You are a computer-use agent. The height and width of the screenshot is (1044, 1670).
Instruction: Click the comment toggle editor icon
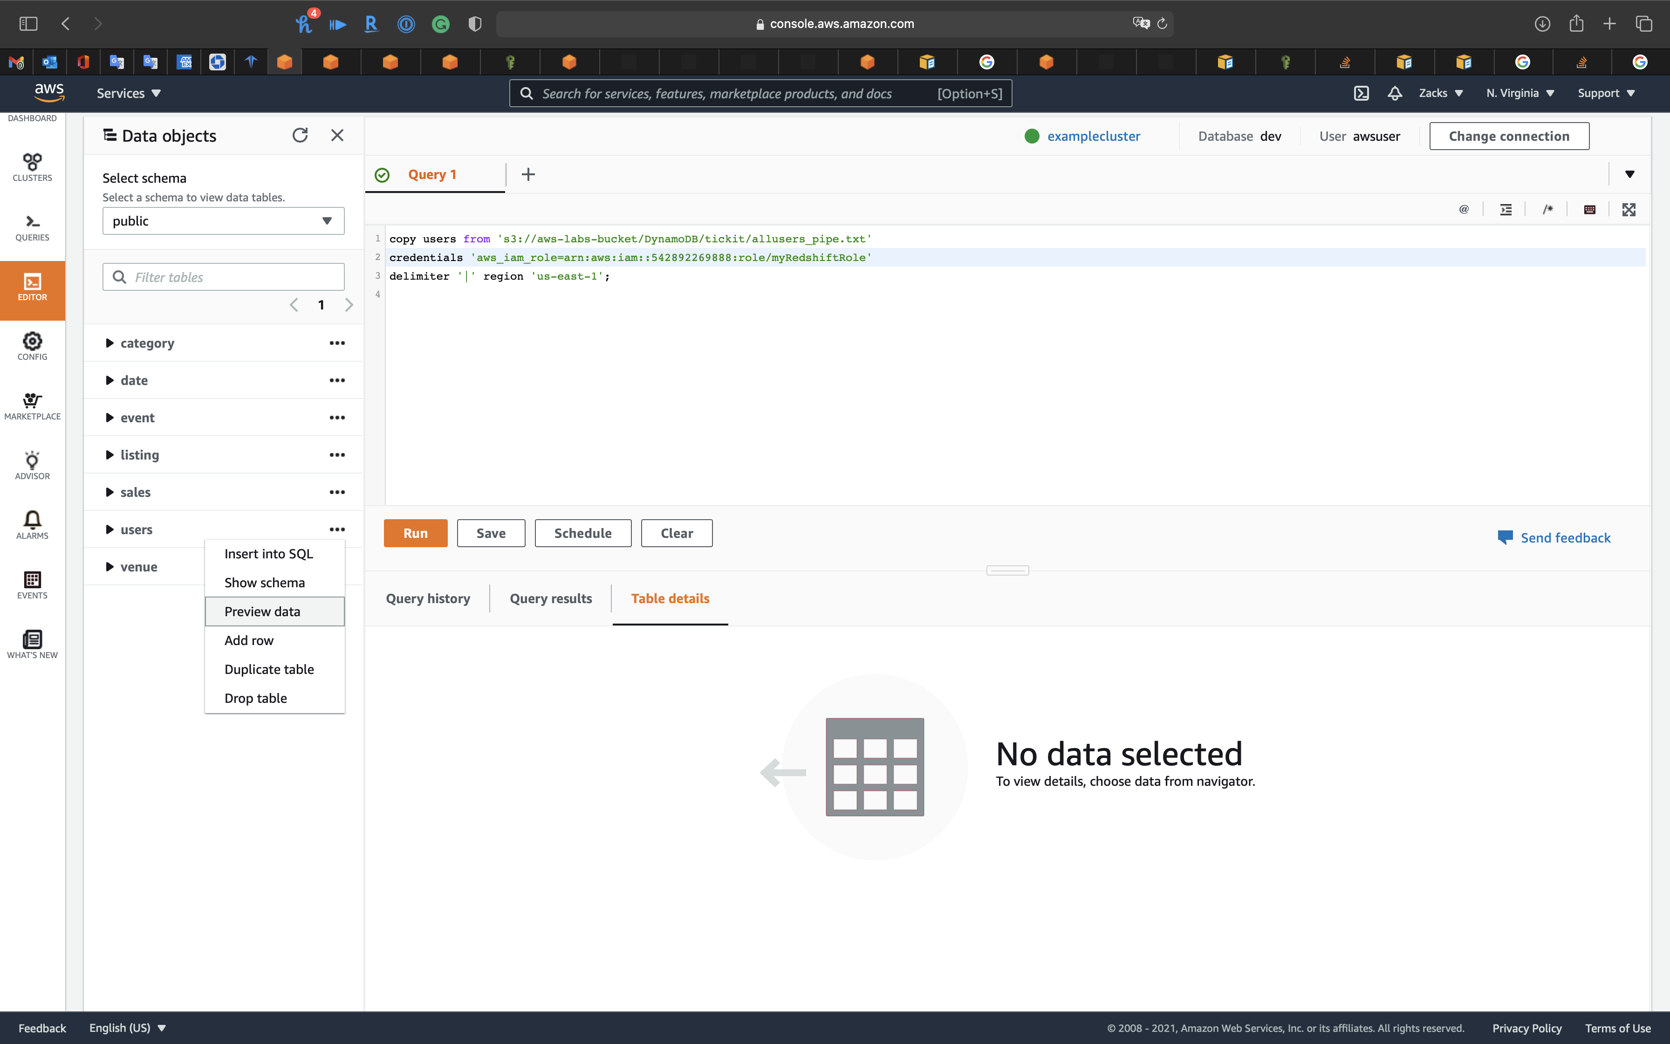coord(1548,210)
